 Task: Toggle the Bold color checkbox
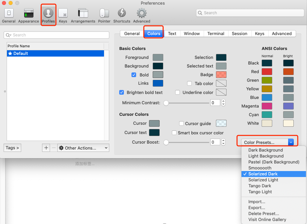point(134,75)
